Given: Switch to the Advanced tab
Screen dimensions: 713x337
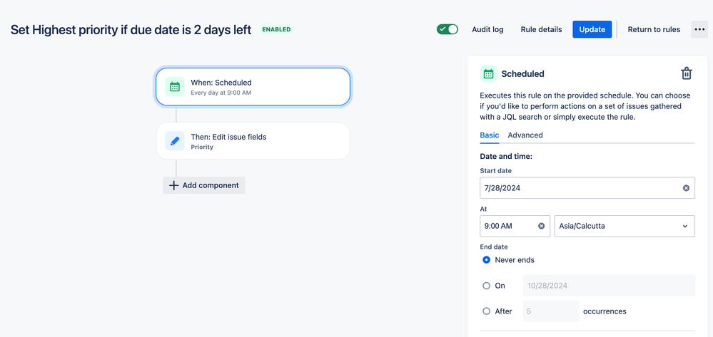Looking at the screenshot, I should tap(525, 135).
